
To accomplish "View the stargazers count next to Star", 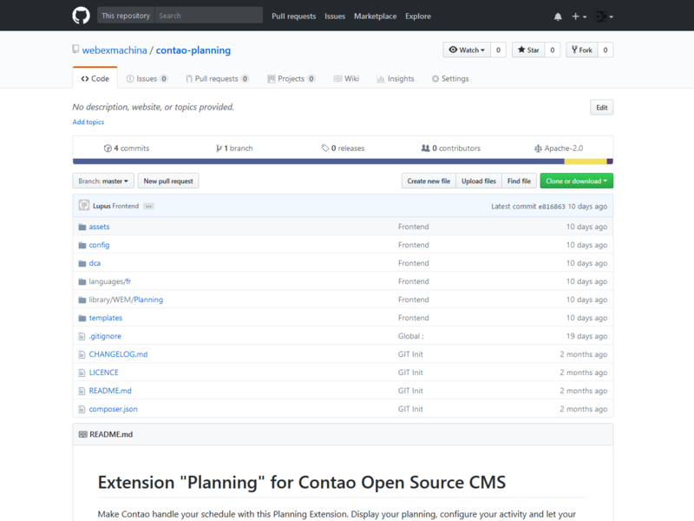I will (x=553, y=49).
